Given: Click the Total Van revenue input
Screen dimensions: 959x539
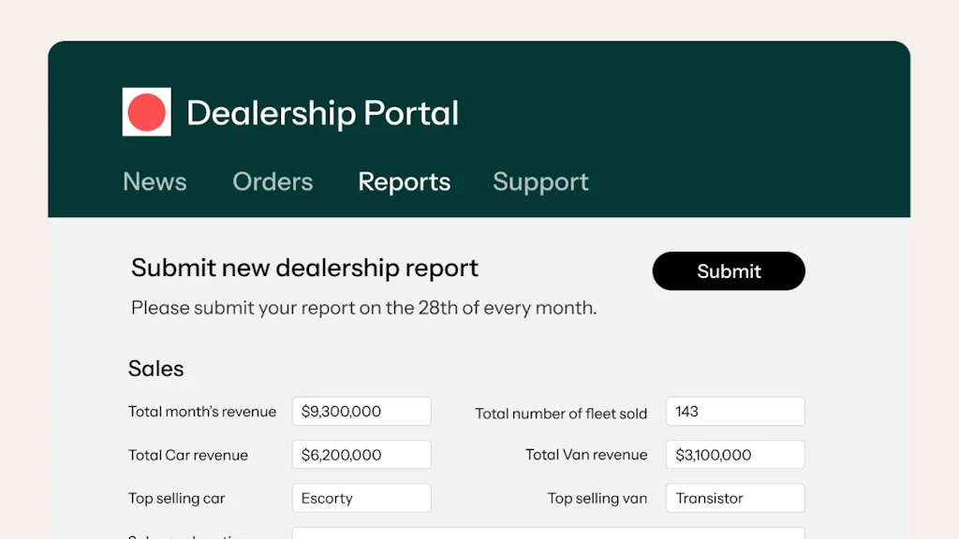Looking at the screenshot, I should pyautogui.click(x=735, y=455).
